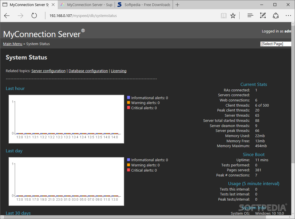The height and width of the screenshot is (219, 295).
Task: Click the vertical scrollbar thumb
Action: tap(293, 94)
